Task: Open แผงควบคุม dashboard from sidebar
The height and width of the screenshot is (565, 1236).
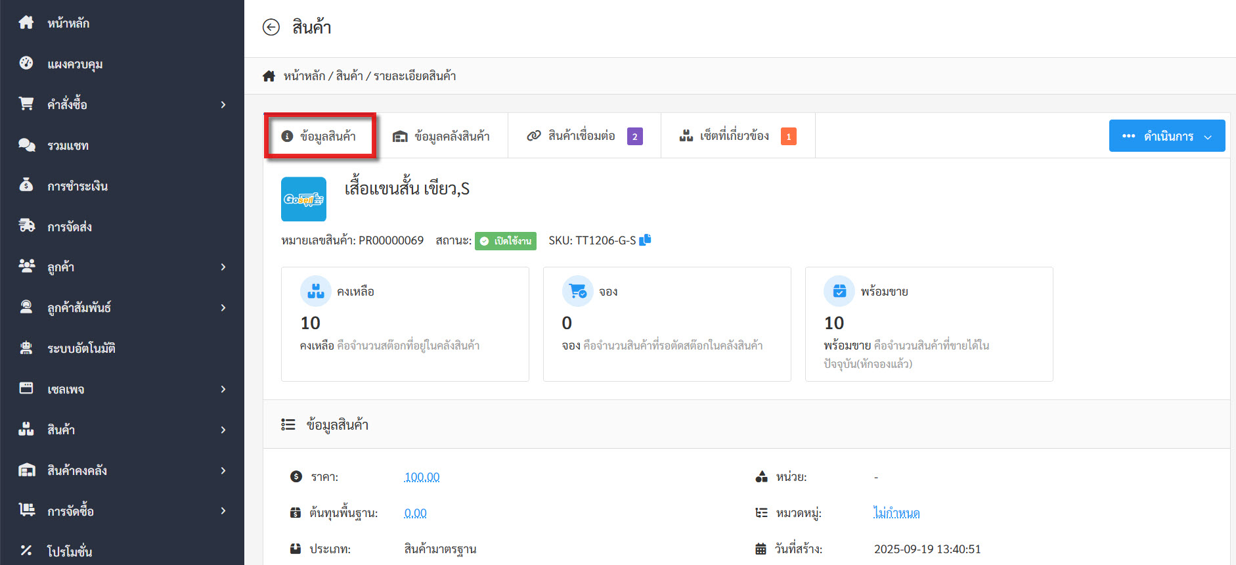Action: 74,64
